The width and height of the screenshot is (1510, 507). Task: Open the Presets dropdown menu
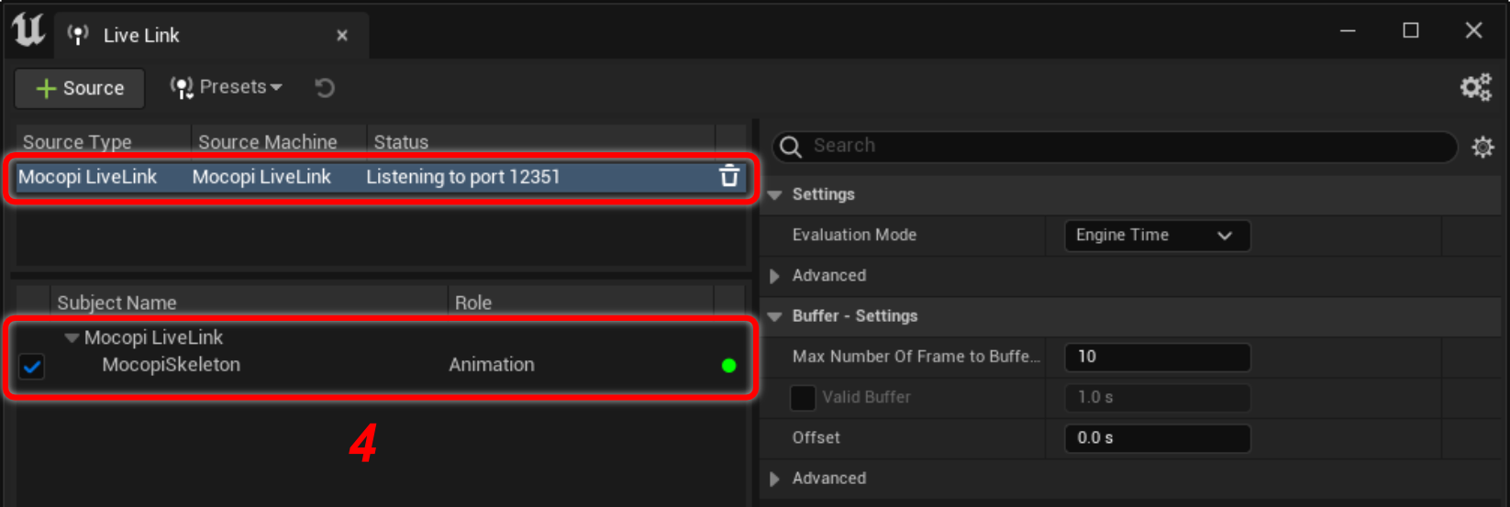click(x=227, y=87)
